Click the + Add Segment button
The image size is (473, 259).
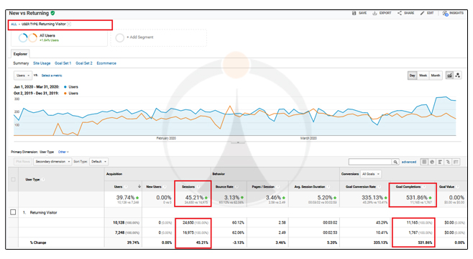click(159, 37)
